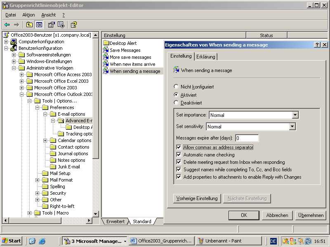Expand Microsoft Office Access 2003 node
The width and height of the screenshot is (330, 247).
pos(22,75)
